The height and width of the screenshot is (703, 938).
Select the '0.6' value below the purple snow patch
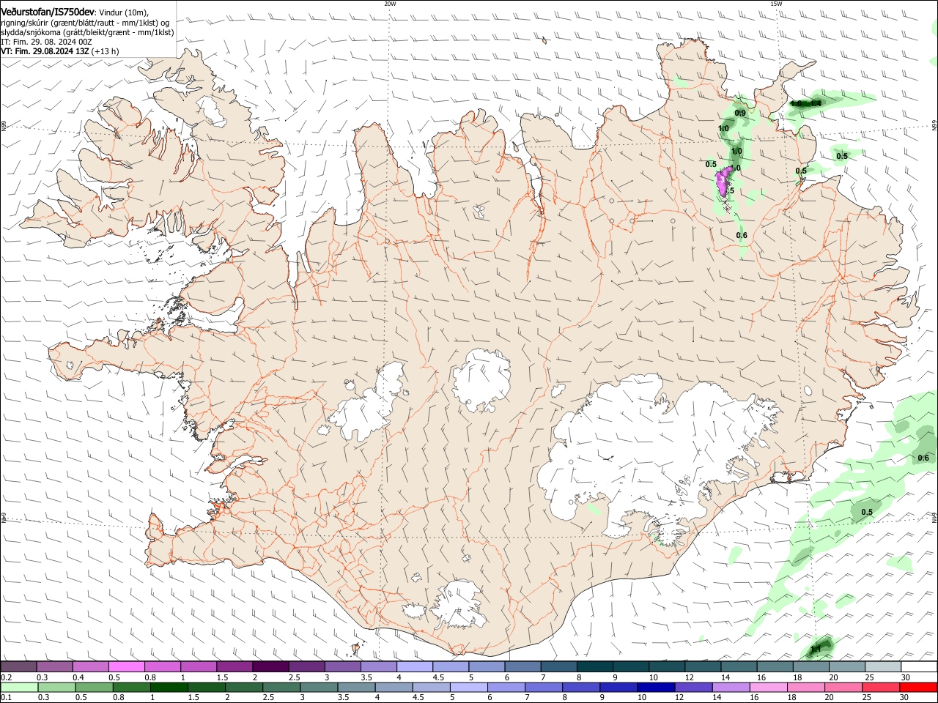point(742,235)
